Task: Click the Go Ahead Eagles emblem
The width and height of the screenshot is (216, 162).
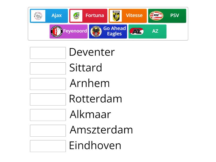Action: pos(96,31)
